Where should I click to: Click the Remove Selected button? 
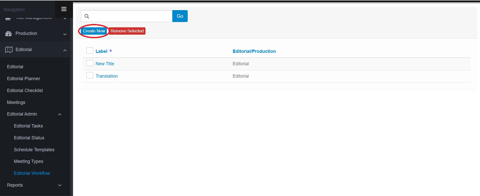[x=127, y=31]
